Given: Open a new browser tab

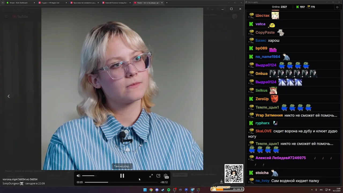Looking at the screenshot, I should 167,3.
